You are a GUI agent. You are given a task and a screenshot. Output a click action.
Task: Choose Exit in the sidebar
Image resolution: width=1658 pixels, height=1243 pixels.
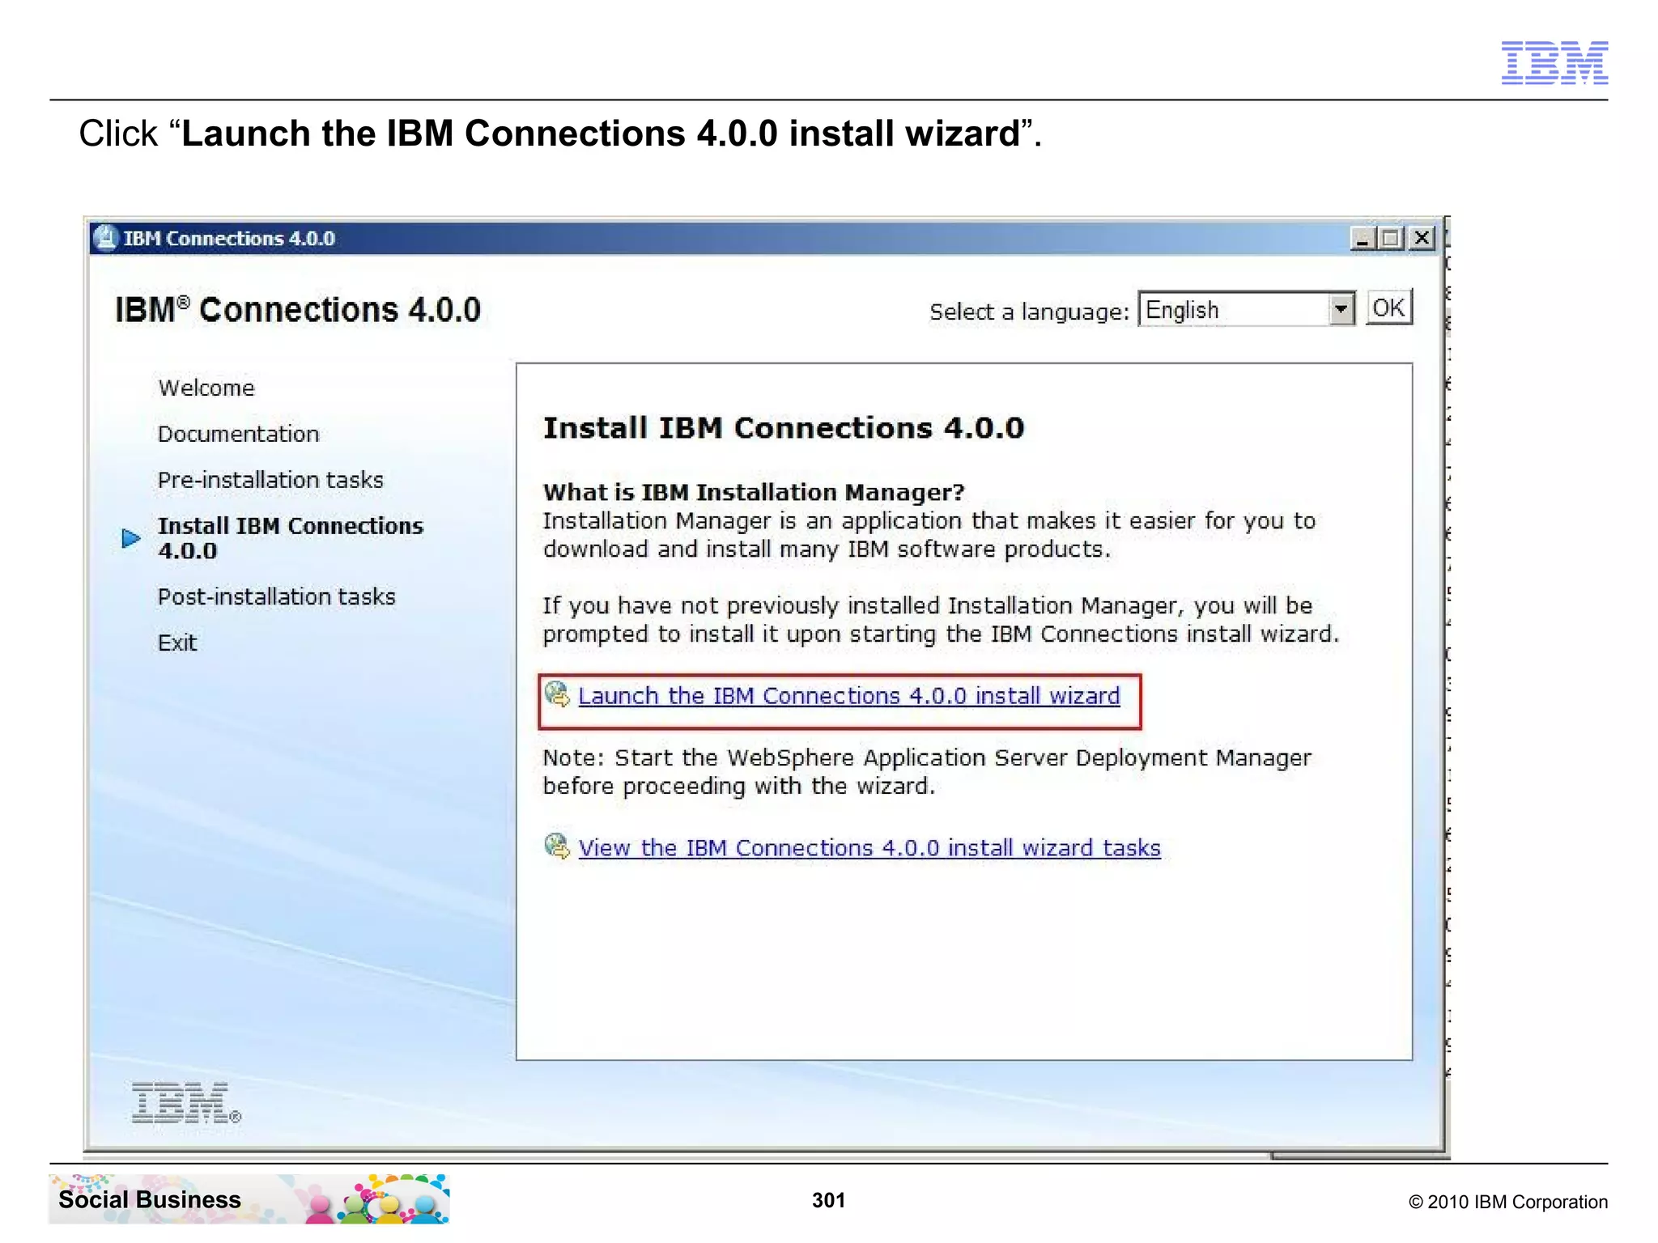(x=177, y=643)
